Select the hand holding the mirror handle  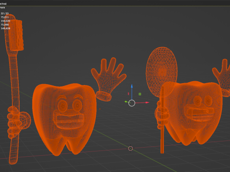point(161,114)
